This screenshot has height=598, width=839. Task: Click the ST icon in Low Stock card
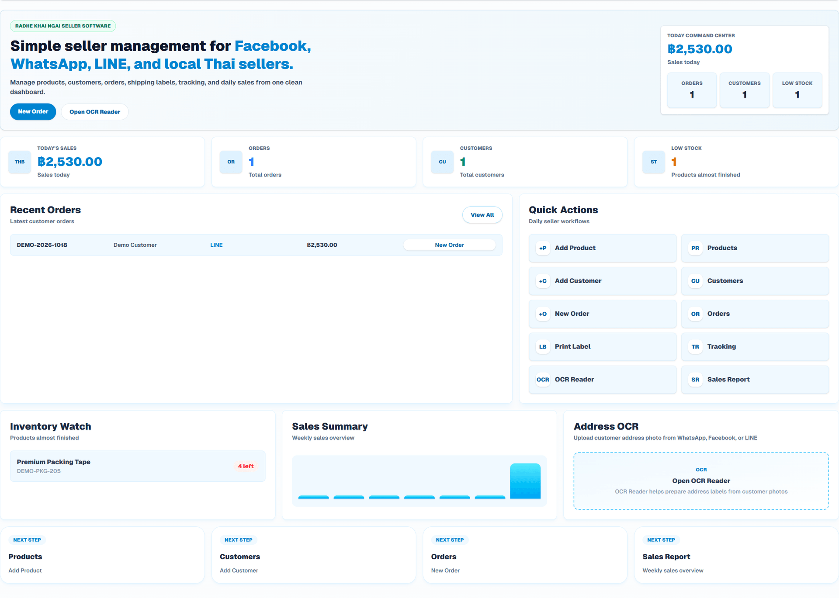click(x=654, y=162)
